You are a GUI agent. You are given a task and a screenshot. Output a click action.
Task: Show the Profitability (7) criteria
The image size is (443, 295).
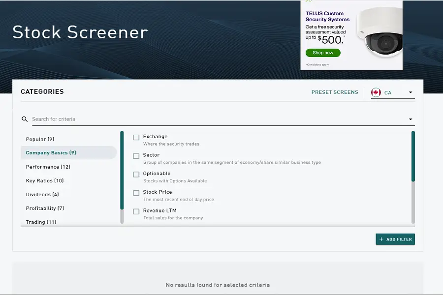(x=45, y=208)
